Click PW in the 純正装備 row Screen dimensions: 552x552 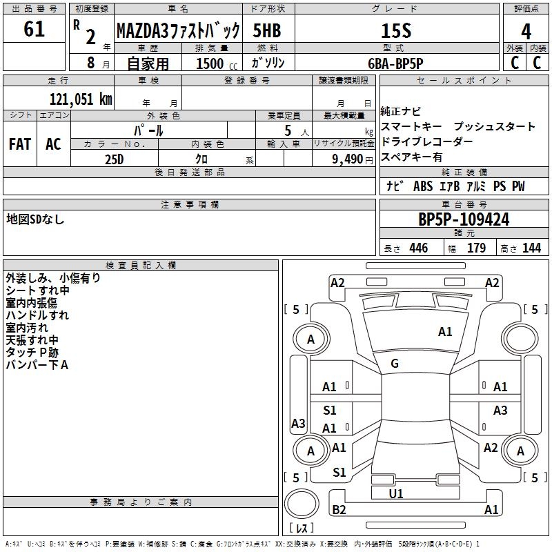(518, 186)
